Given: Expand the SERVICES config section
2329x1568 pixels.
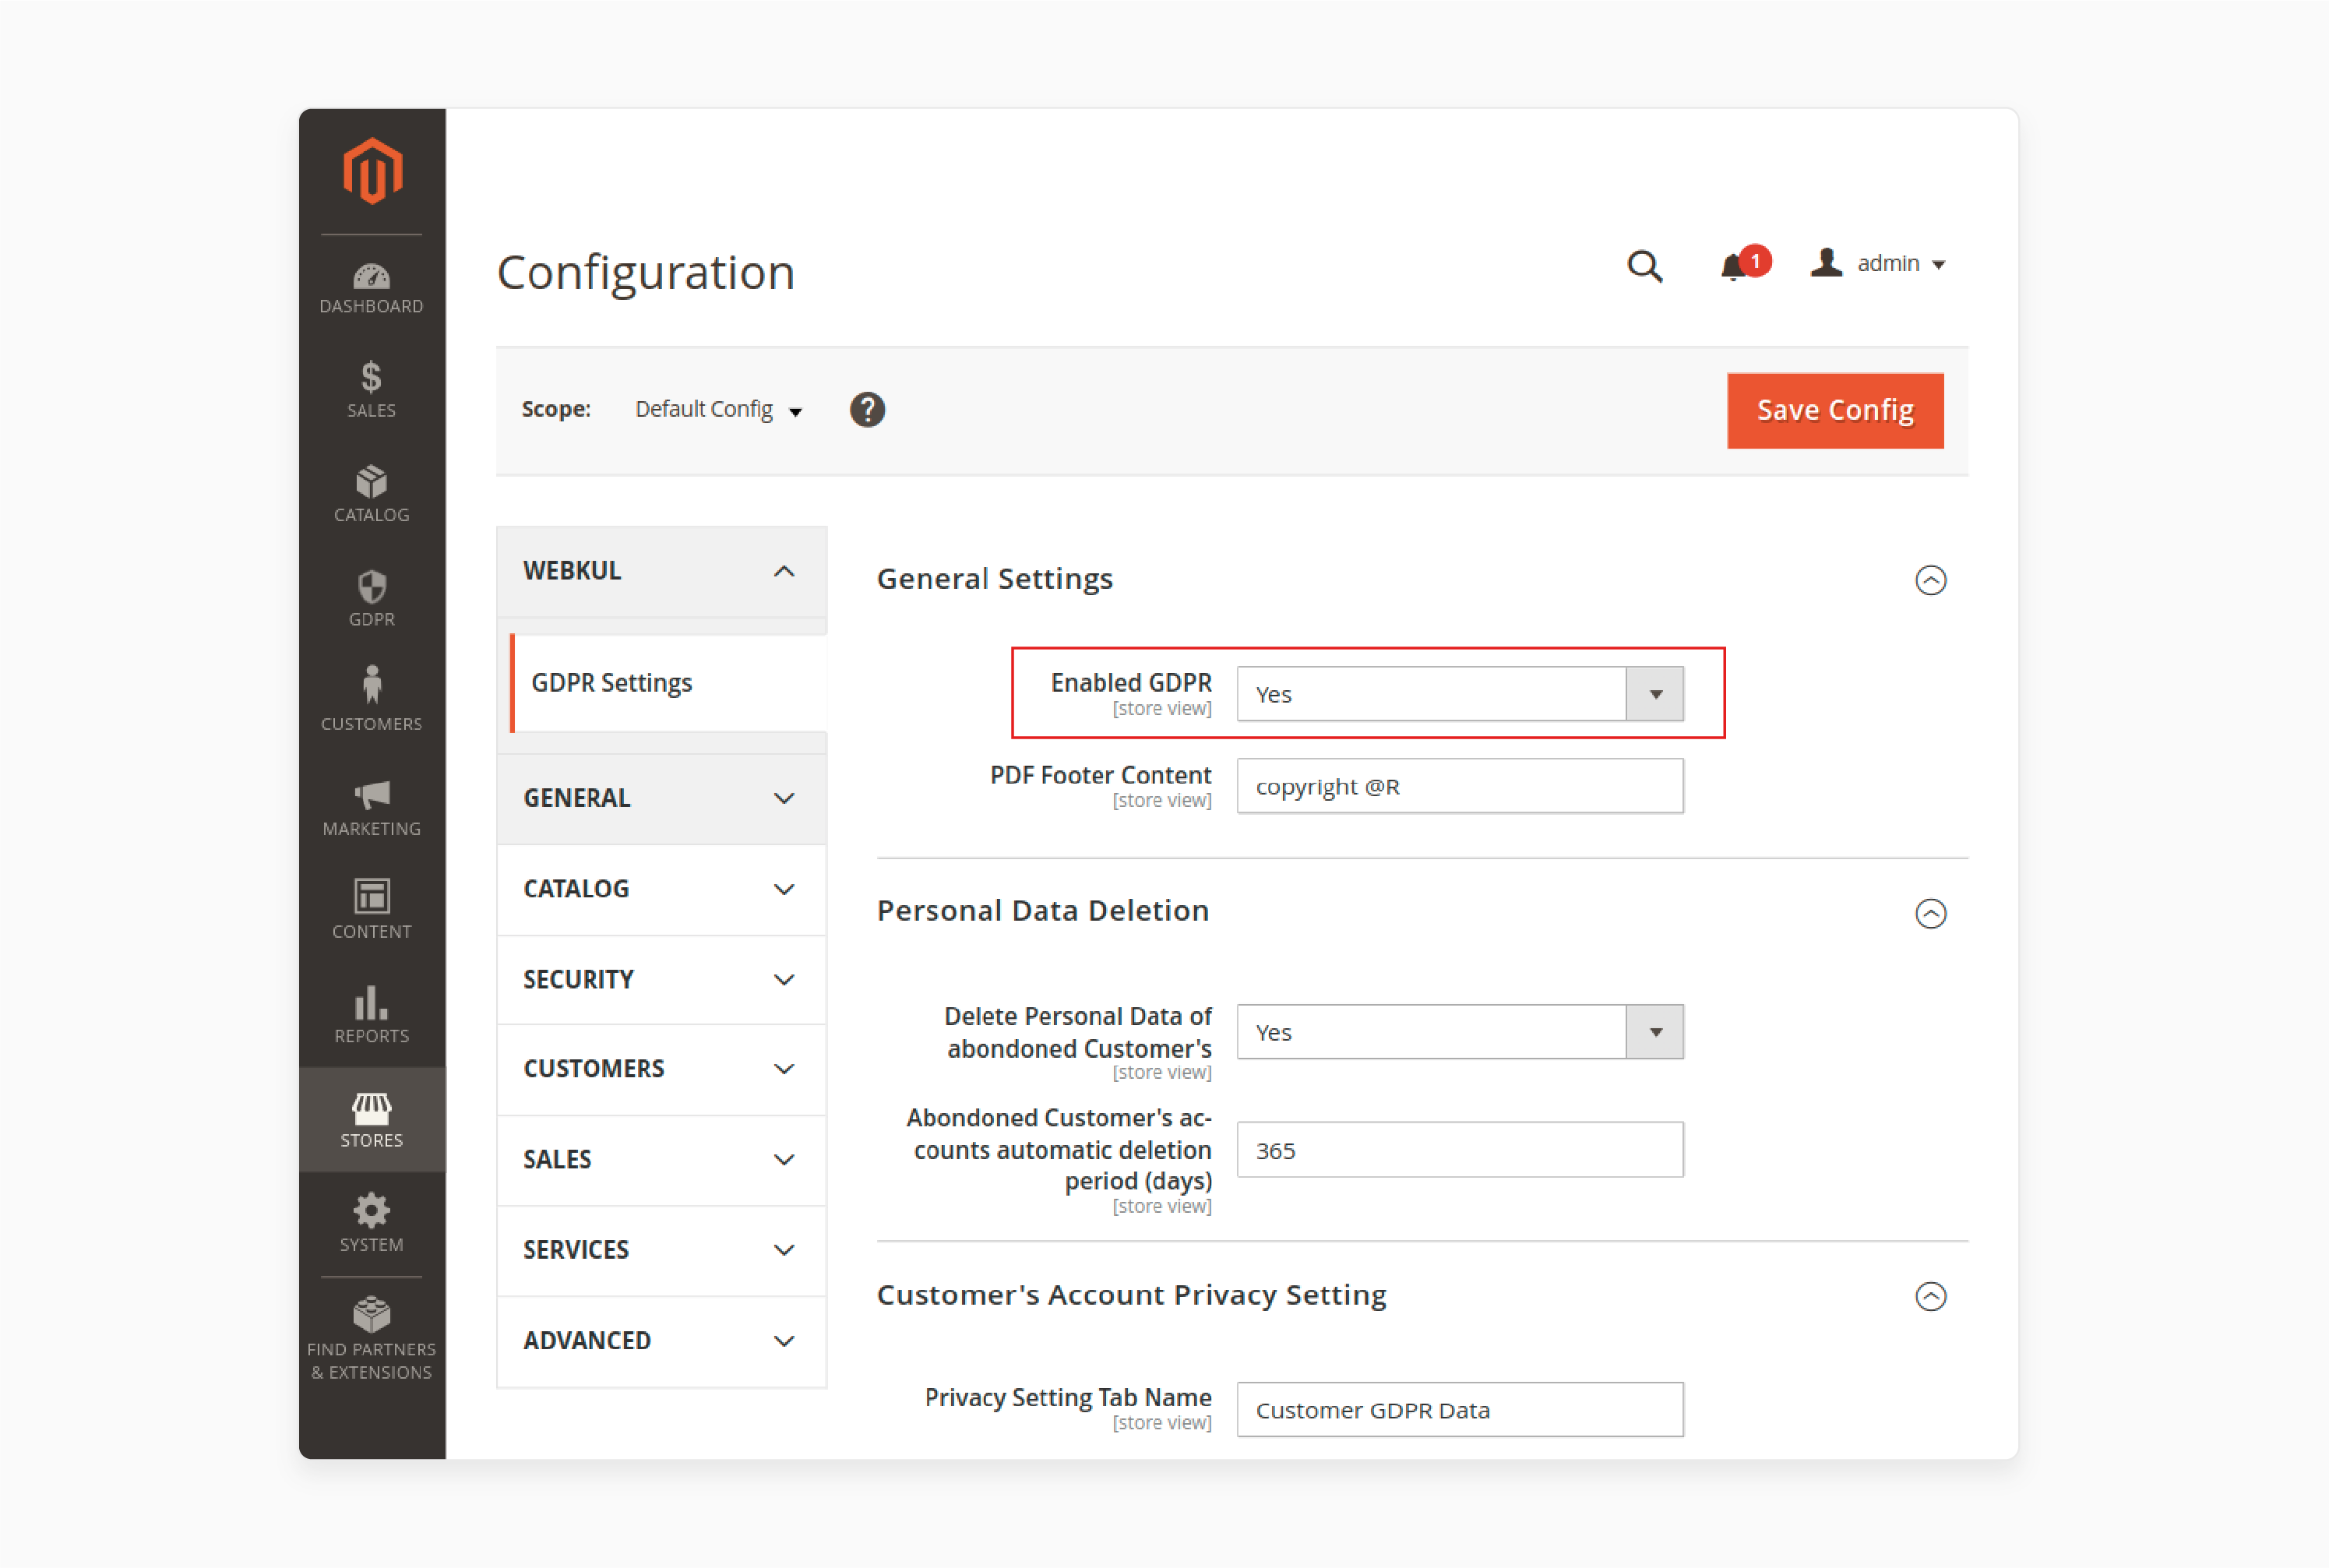Looking at the screenshot, I should 661,1250.
